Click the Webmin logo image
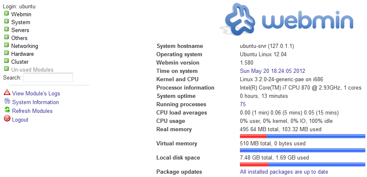 click(286, 19)
